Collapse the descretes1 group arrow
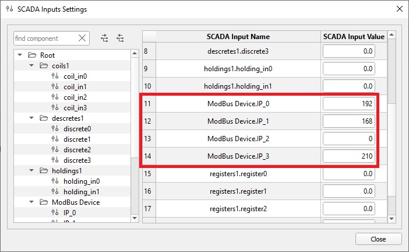The image size is (409, 252). pos(31,118)
